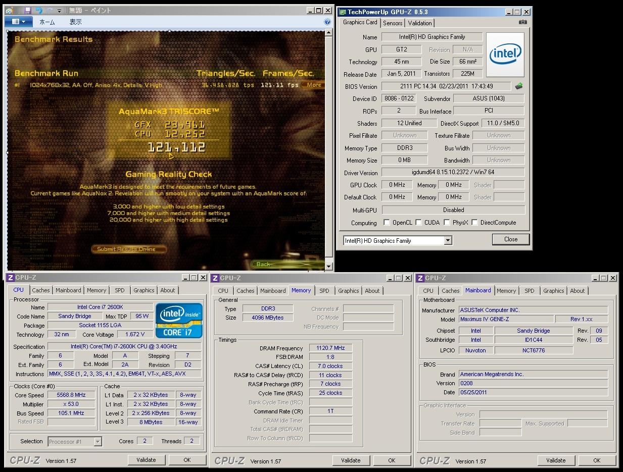Click the Save floppy icon in Paint

(28, 10)
